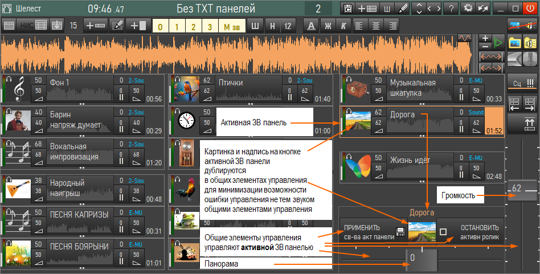
Task: Click the add sound panel plus icon
Action: coord(138,26)
